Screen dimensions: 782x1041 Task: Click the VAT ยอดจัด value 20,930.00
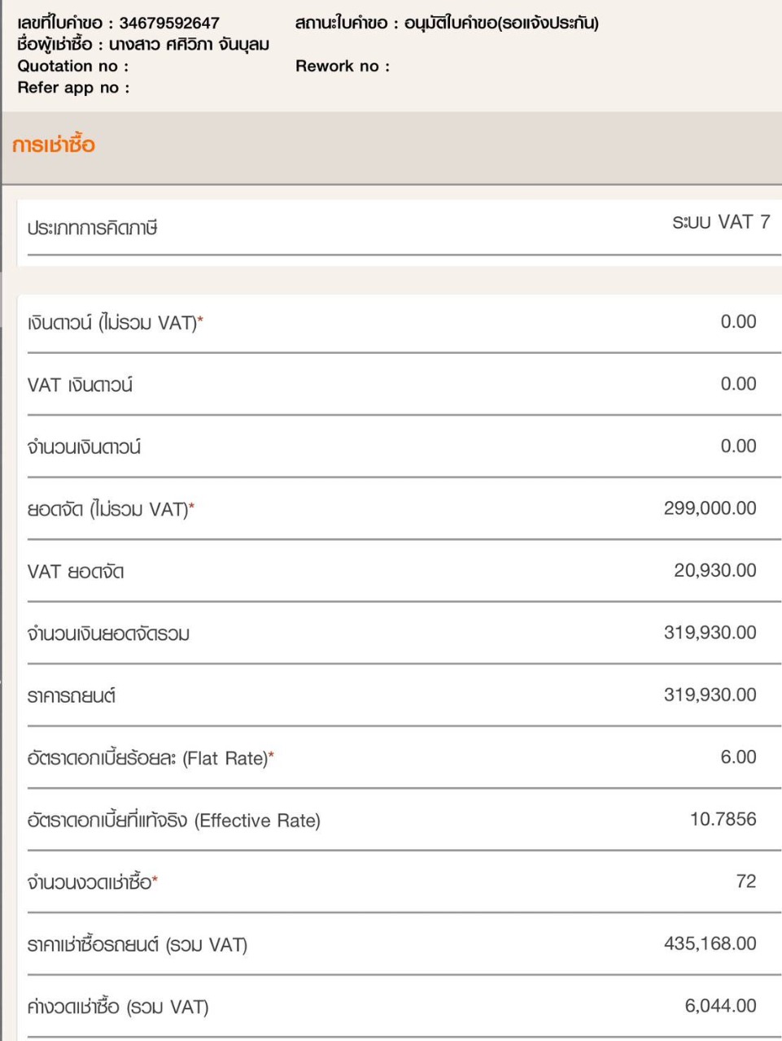click(714, 571)
